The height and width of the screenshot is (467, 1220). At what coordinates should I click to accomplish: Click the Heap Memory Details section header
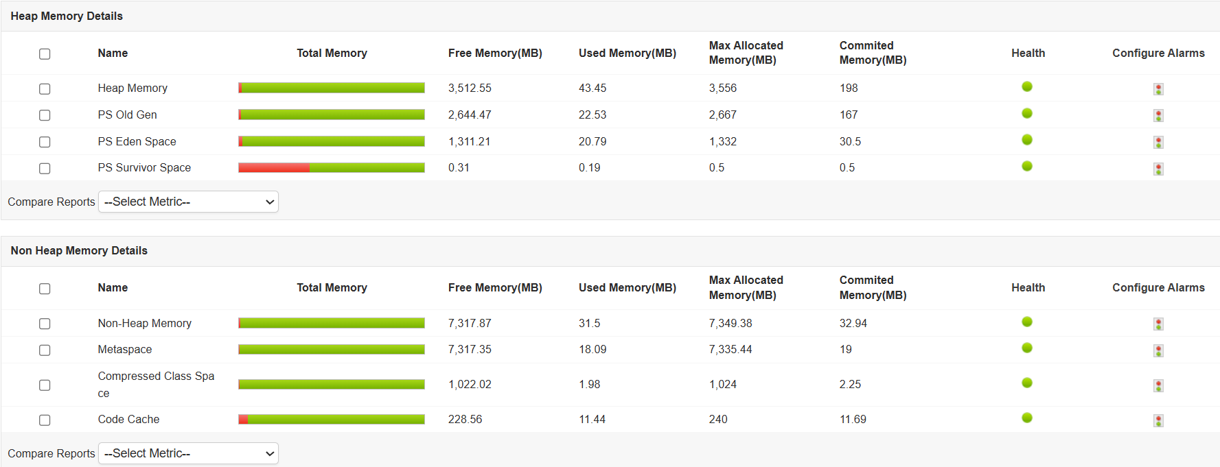(x=67, y=15)
